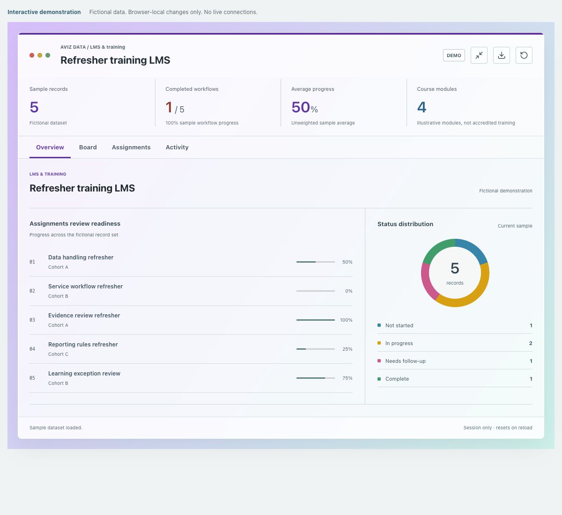562x515 pixels.
Task: Click the 25% progress bar
Action: (316, 349)
